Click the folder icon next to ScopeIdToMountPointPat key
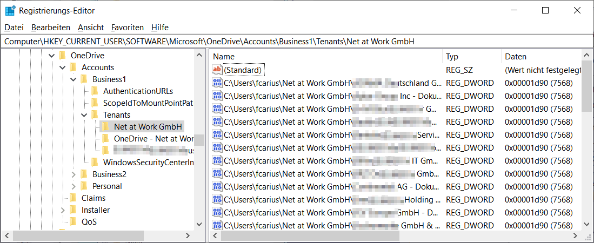The height and width of the screenshot is (243, 594). [x=95, y=103]
